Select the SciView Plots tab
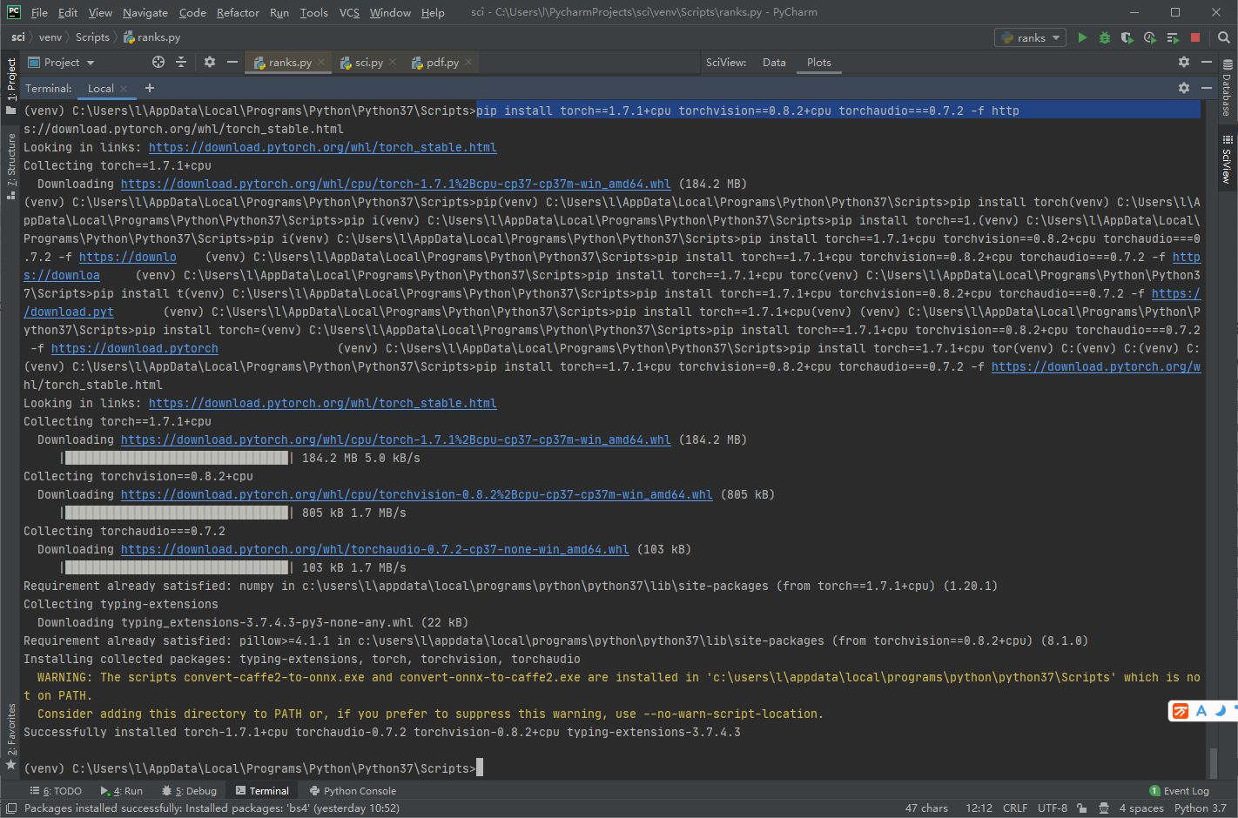The width and height of the screenshot is (1238, 818). [818, 62]
